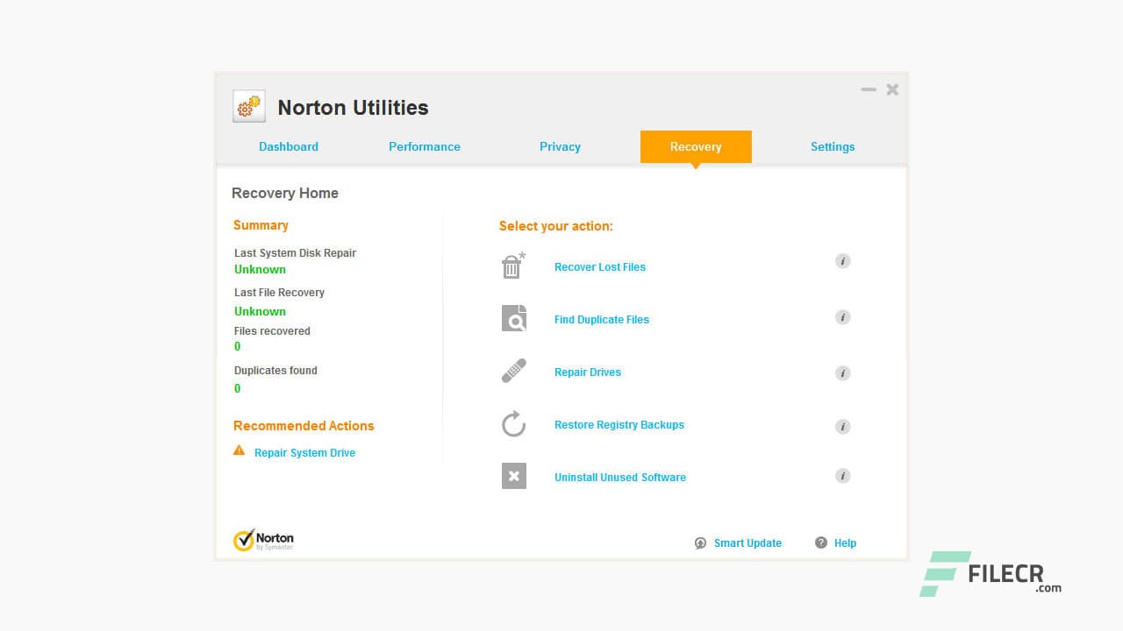Click the Repair System Drive link
The image size is (1123, 631).
pos(304,452)
